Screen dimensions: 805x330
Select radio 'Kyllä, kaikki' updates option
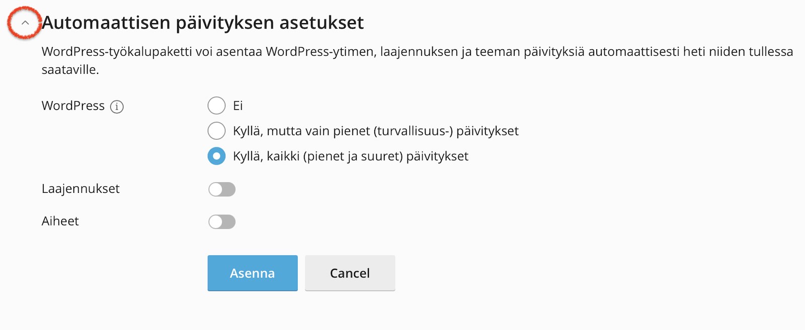216,156
